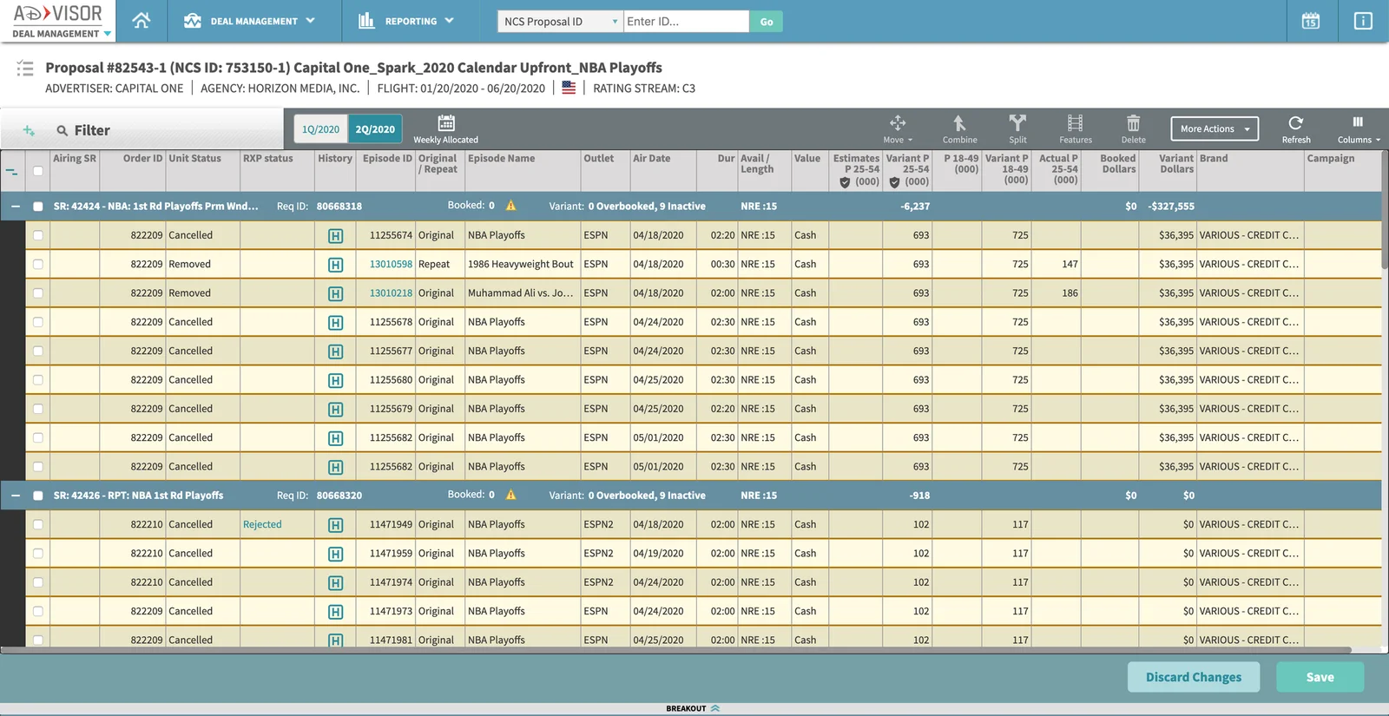Screen dimensions: 1389x716
Task: Check row checkbox for episode 11255674
Action: click(x=37, y=235)
